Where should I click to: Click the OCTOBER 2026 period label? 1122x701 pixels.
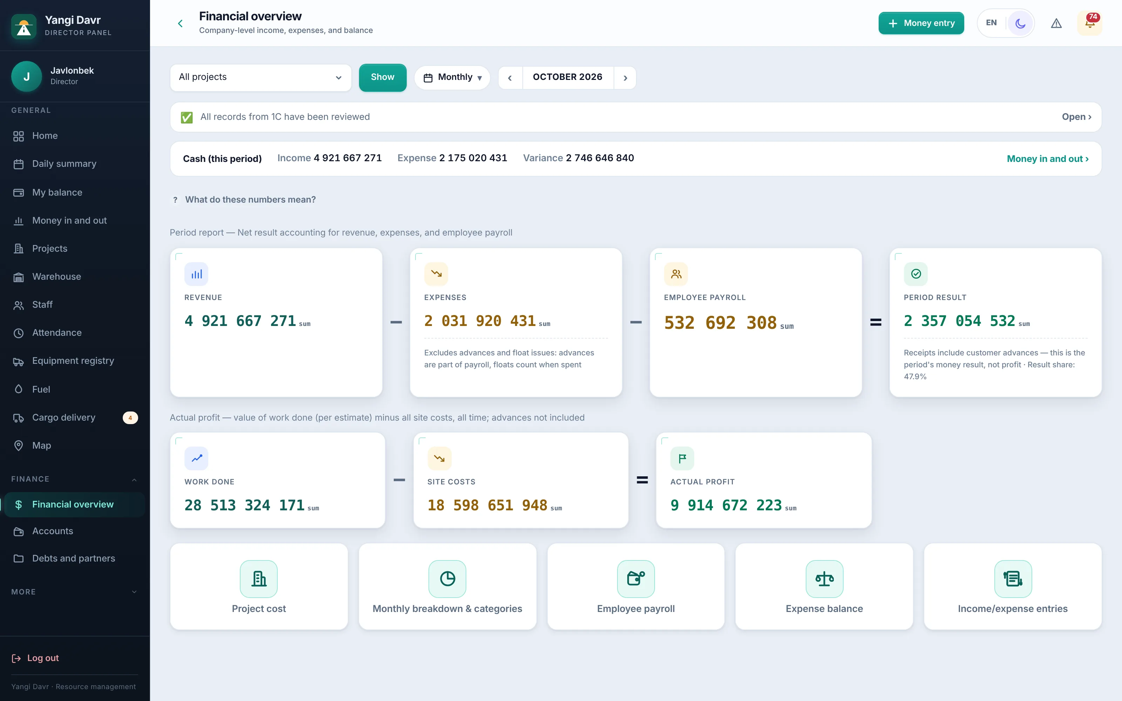click(x=568, y=77)
